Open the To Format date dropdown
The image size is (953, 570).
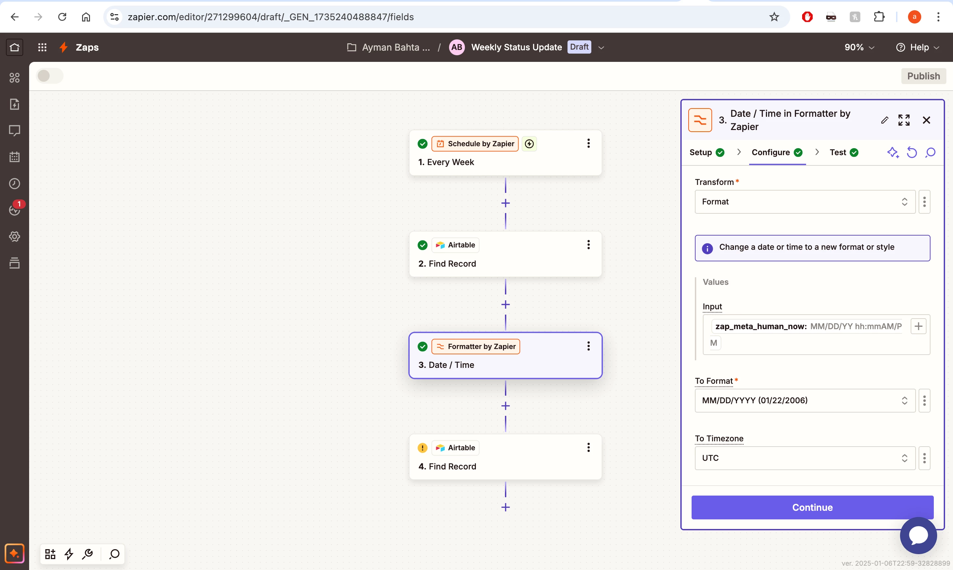(x=804, y=400)
